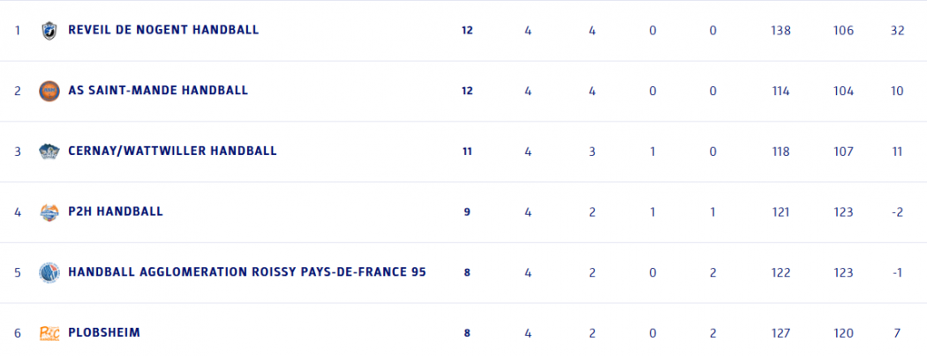Open the AS SAINT-MANDE HANDBALL team link
This screenshot has width=927, height=356.
157,90
